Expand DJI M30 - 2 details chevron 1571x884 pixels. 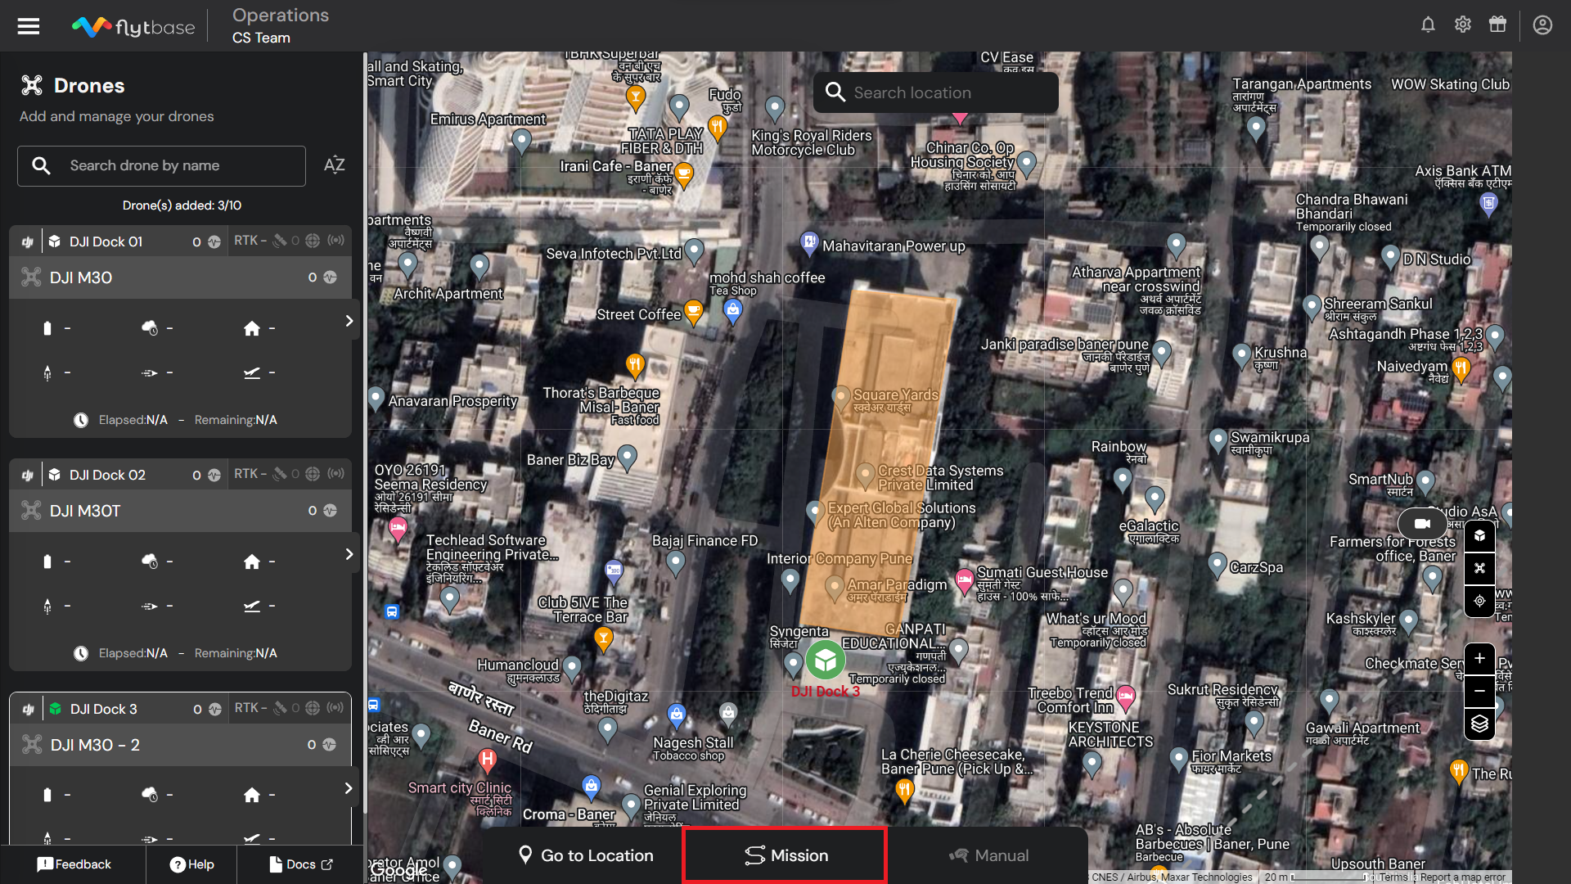349,788
